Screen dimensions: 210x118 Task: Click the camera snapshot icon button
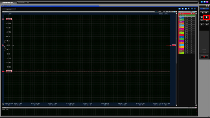click(x=207, y=24)
